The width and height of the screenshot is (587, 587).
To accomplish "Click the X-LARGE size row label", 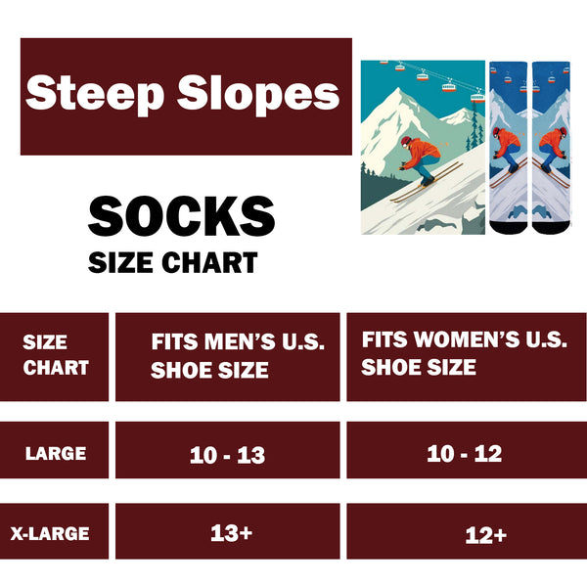I will 50,533.
